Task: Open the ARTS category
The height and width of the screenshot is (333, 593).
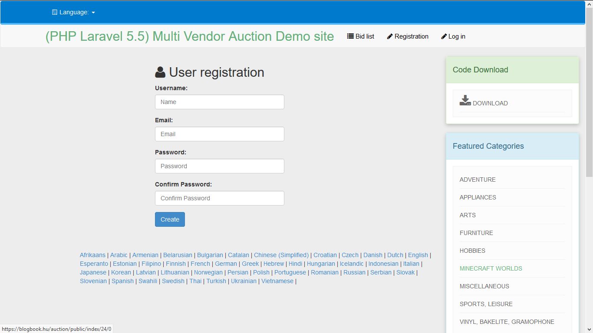Action: pyautogui.click(x=468, y=215)
